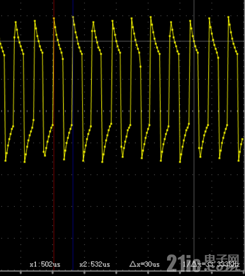This screenshot has height=276, width=245.
Task: Click the Δx=30us measurement readout
Action: [x=145, y=264]
